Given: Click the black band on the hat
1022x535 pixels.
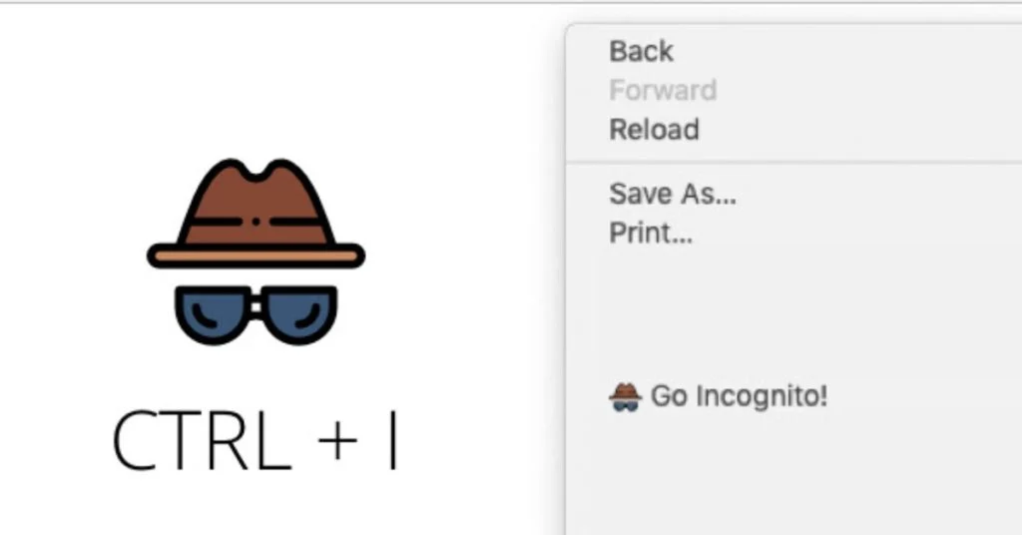Looking at the screenshot, I should click(255, 223).
